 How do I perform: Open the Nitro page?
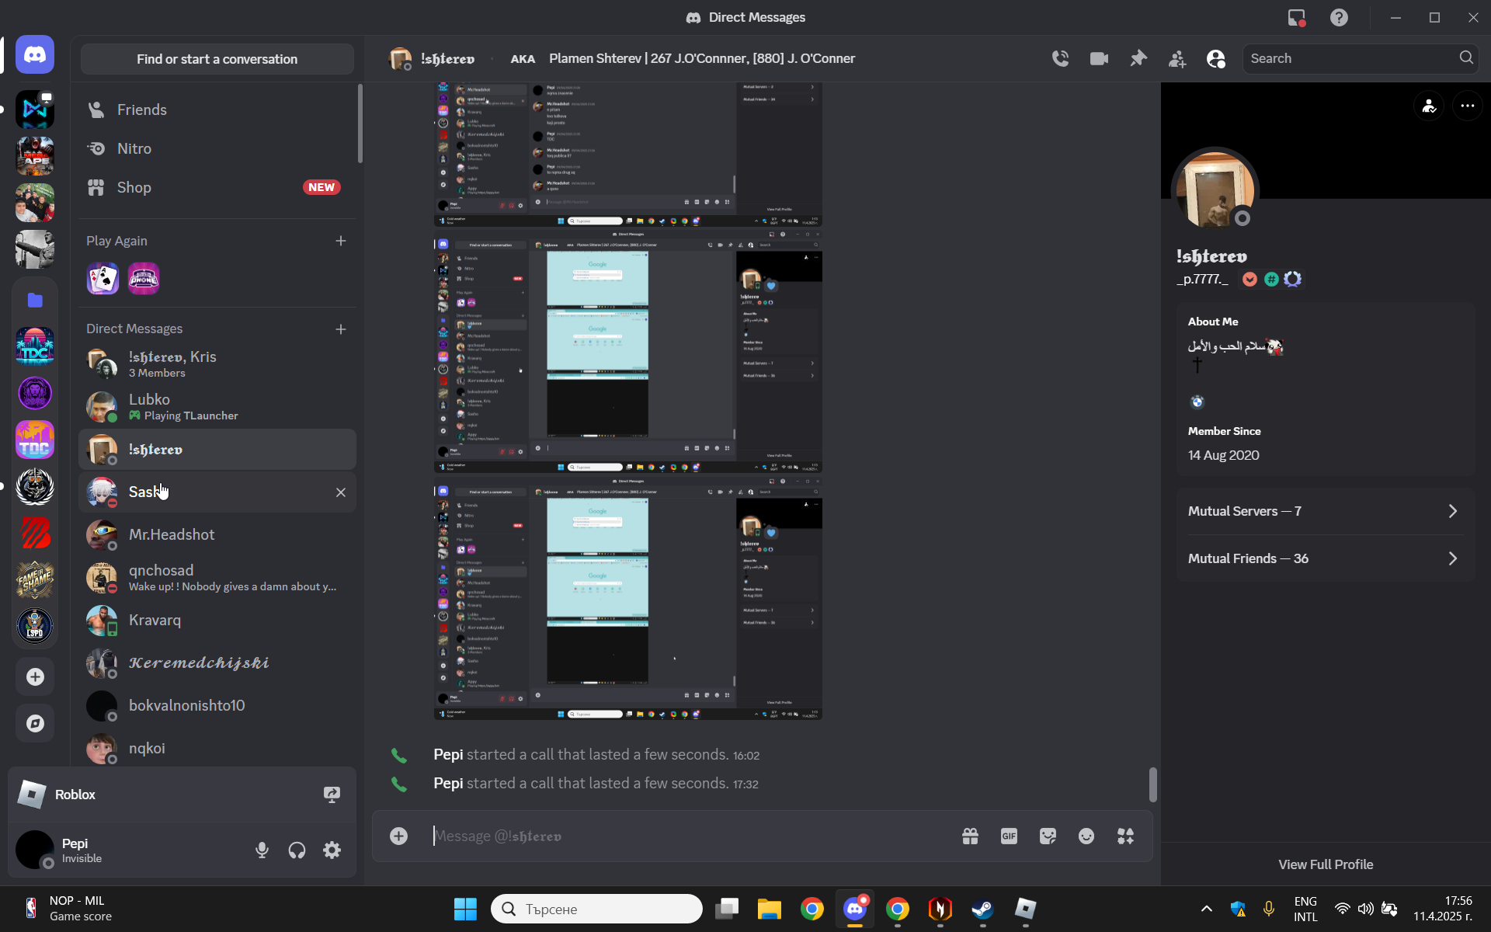(134, 148)
